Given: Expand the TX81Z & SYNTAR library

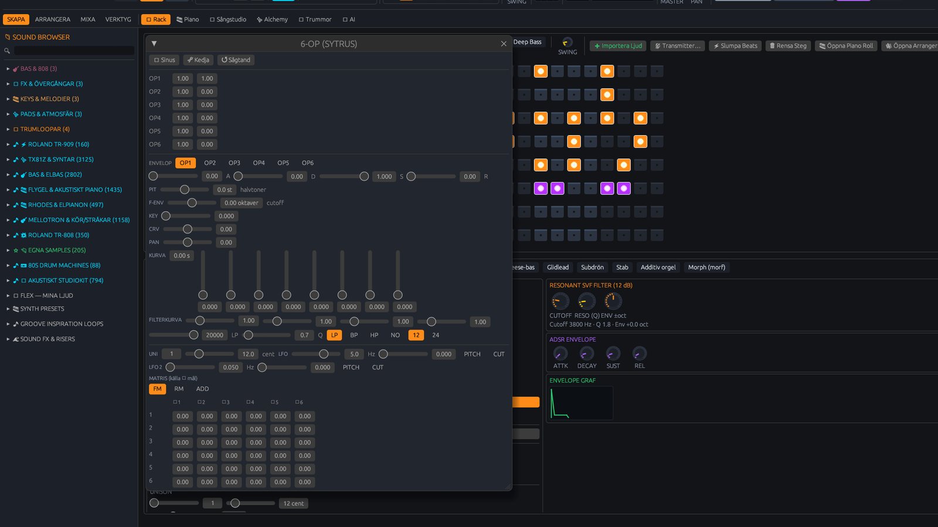Looking at the screenshot, I should point(8,159).
